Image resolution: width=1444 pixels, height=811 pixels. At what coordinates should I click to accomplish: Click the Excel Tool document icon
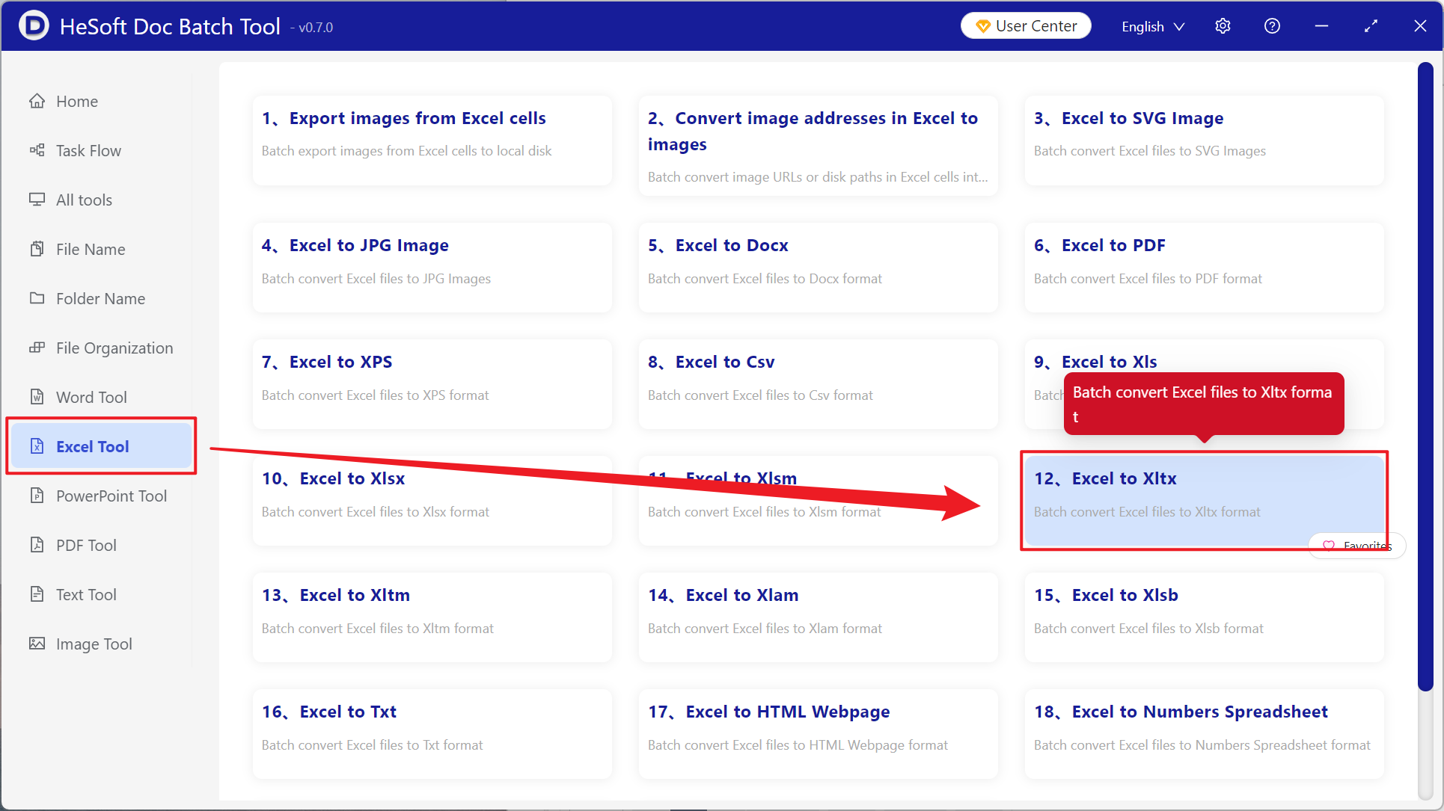tap(37, 446)
